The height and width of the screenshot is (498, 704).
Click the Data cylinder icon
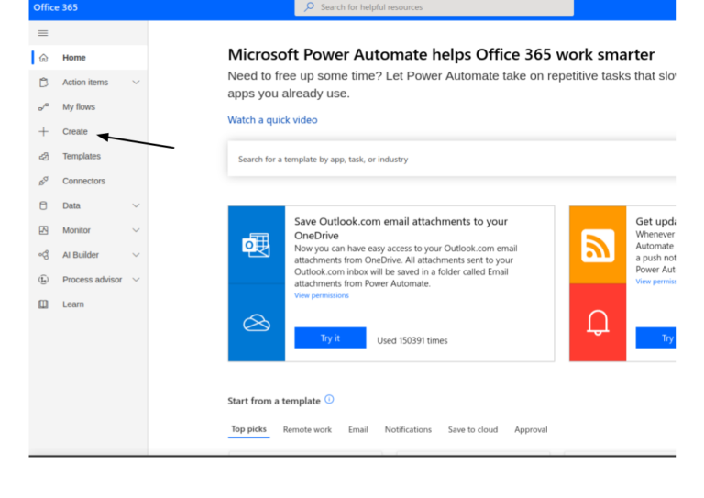tap(44, 205)
